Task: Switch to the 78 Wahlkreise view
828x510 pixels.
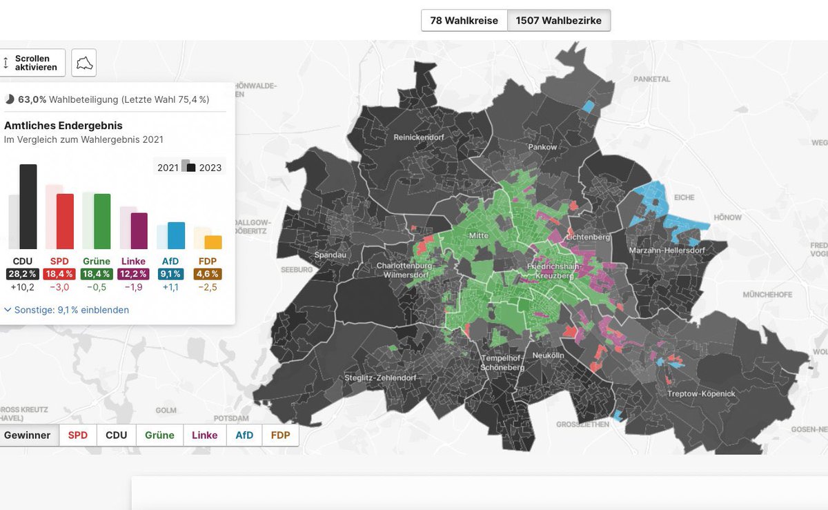Action: click(464, 20)
